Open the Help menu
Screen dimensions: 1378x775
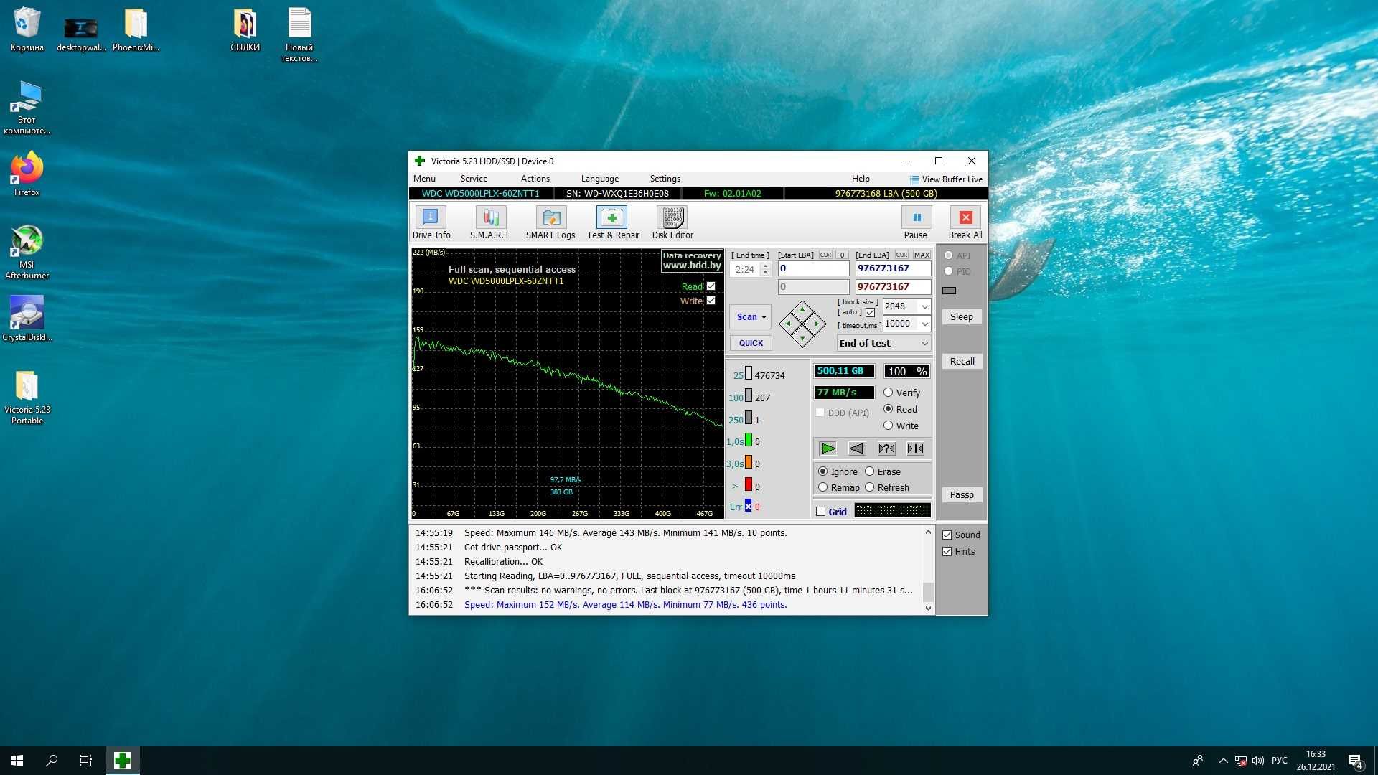[x=861, y=179]
